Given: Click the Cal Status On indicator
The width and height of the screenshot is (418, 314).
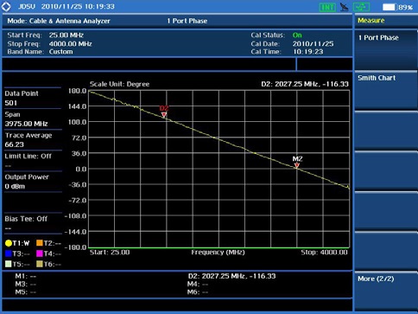Looking at the screenshot, I should click(297, 35).
